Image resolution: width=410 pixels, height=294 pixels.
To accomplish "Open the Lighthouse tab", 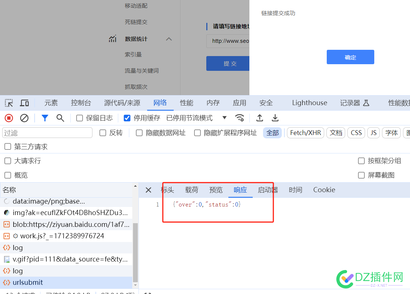I will (x=309, y=103).
